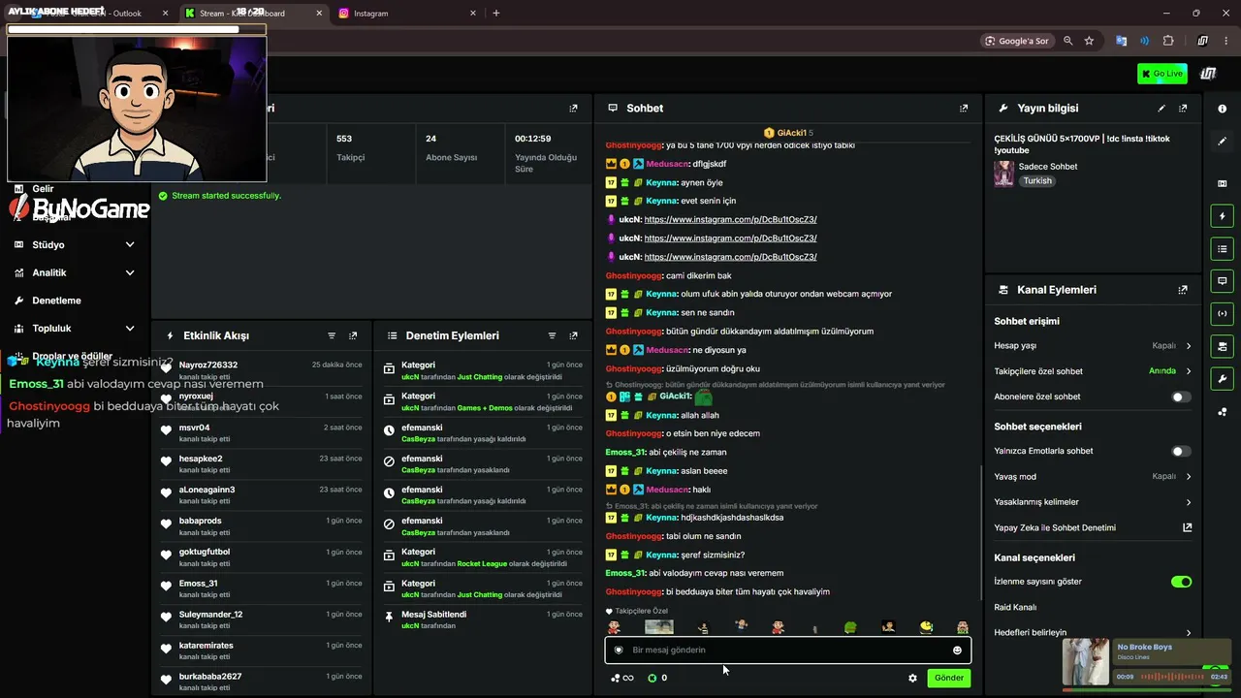
Task: Pop out the Yayın bilgisi panel
Action: click(x=1183, y=109)
